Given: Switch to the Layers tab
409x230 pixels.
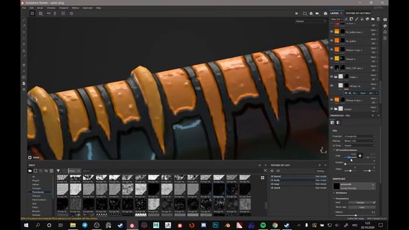Looking at the screenshot, I should point(334,13).
